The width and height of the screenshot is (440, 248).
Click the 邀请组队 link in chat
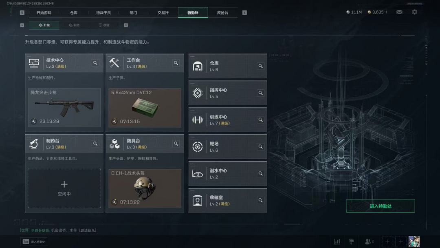point(88,230)
